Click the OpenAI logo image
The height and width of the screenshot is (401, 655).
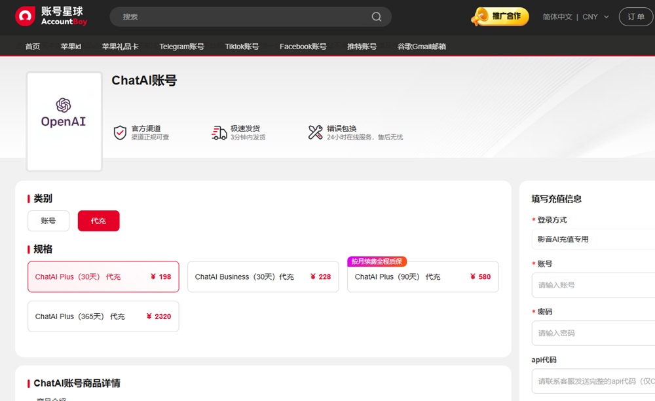[63, 120]
